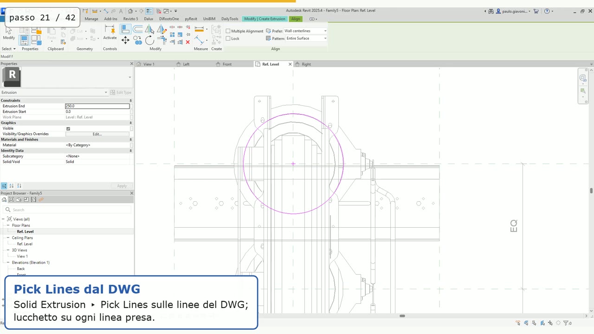Collapse Elevations (Elevation 1) node
594x334 pixels.
point(8,263)
